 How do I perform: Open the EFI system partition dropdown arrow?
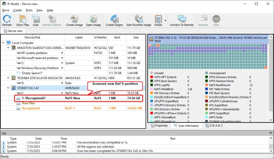(62, 53)
